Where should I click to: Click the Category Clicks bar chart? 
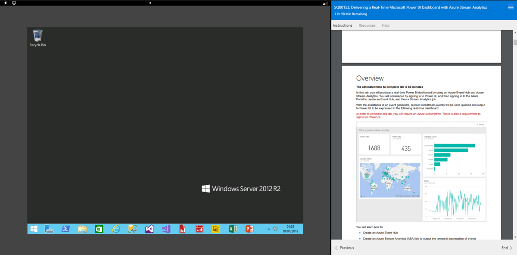tap(454, 155)
